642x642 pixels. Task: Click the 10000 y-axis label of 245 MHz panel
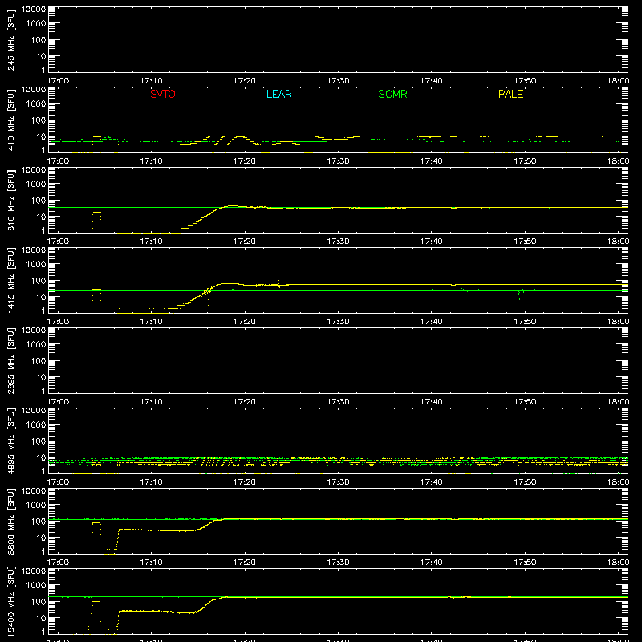[34, 10]
